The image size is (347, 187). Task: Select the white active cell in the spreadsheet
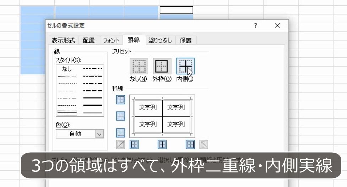(x=177, y=10)
